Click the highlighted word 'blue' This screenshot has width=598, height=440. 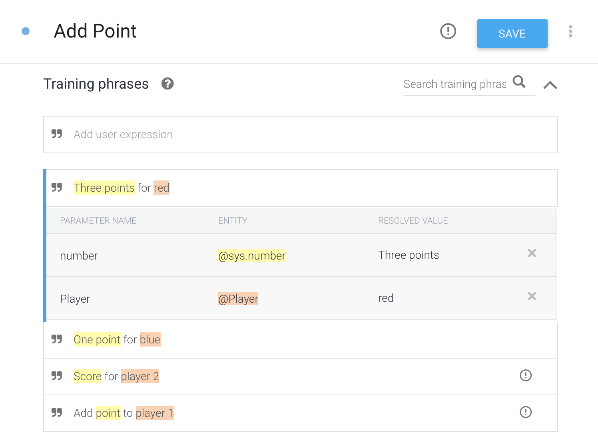click(x=150, y=339)
